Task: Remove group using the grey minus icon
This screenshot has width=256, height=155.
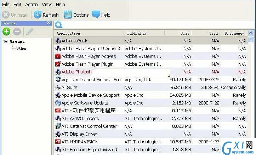Action: (x=17, y=31)
